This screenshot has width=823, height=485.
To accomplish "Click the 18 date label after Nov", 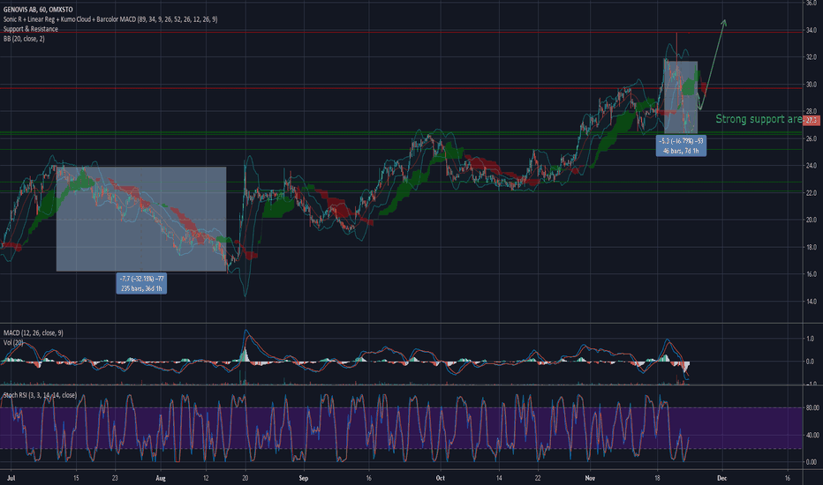I will tap(657, 478).
